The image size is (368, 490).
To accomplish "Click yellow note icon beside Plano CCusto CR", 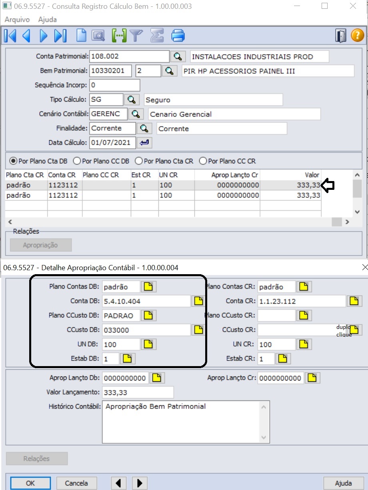I will click(304, 315).
